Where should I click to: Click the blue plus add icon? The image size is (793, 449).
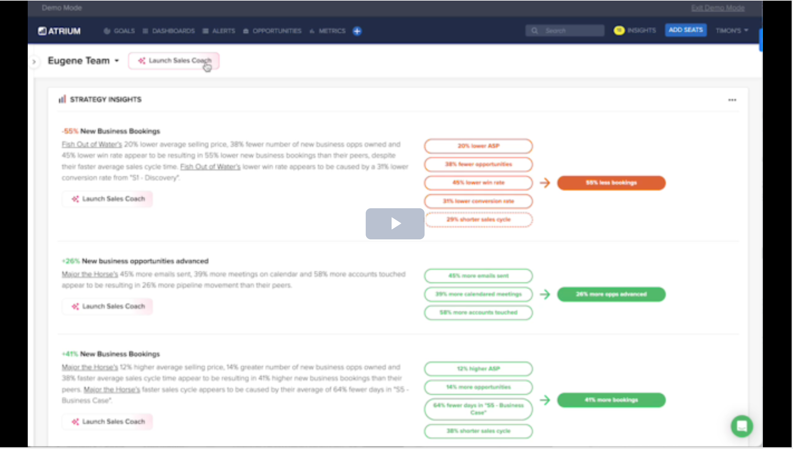357,31
